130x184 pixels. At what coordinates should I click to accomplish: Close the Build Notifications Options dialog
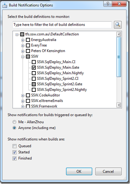[x=119, y=4]
